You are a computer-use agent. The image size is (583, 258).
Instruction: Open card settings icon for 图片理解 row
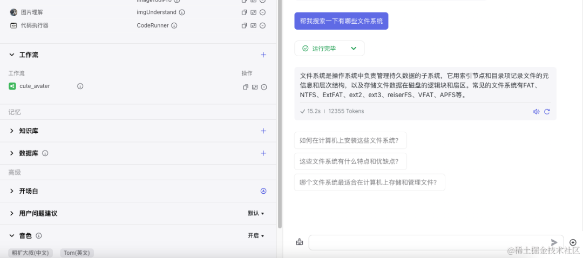pos(253,12)
